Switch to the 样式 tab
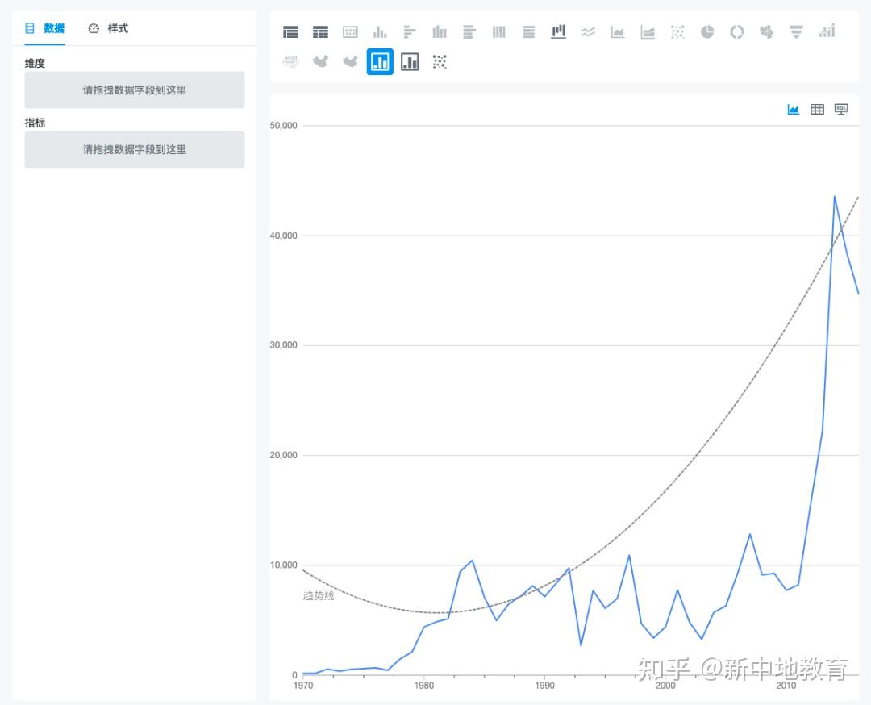Viewport: 871px width, 705px height. [109, 28]
